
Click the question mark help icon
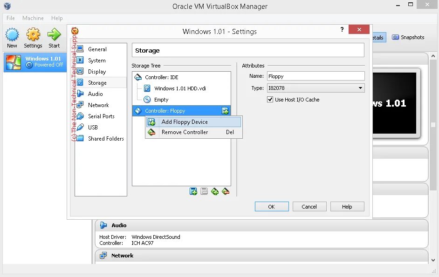pos(342,29)
